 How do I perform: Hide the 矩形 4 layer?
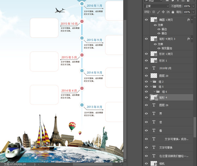[x=146, y=97]
